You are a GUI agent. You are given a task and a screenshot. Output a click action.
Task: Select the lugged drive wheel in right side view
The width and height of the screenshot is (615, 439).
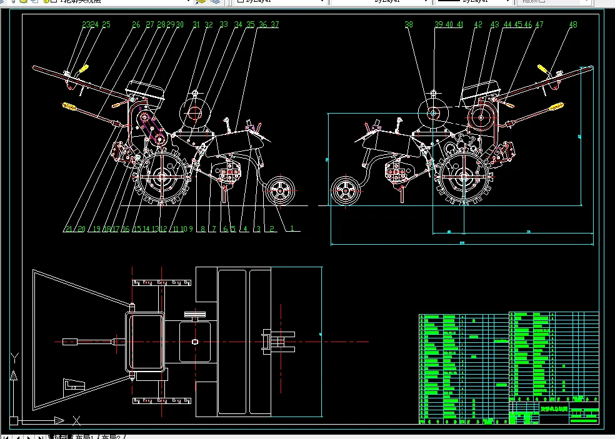click(464, 177)
